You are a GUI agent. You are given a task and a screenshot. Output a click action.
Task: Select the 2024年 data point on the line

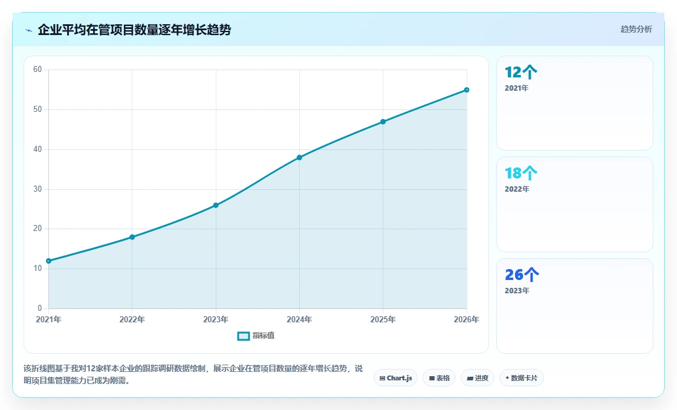click(x=299, y=158)
